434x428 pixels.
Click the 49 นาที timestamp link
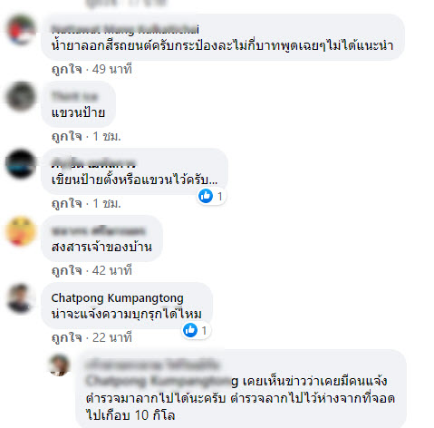[112, 69]
